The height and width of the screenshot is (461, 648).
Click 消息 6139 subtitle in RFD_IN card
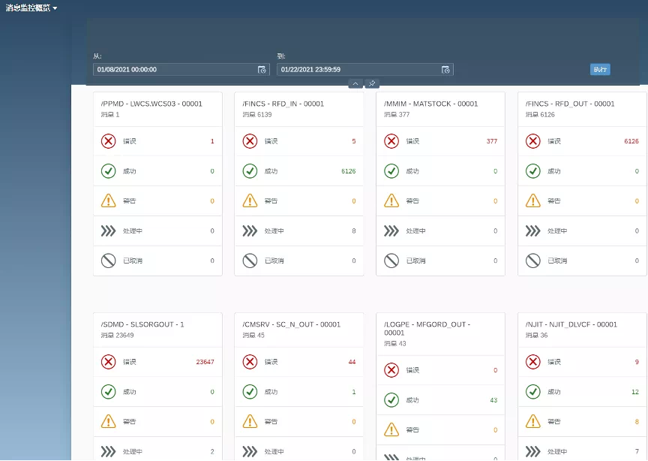pos(257,115)
